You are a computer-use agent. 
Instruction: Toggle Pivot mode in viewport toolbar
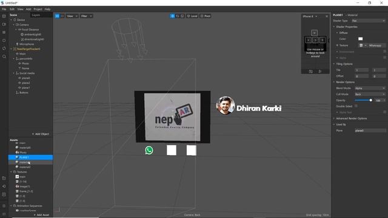tap(205, 16)
